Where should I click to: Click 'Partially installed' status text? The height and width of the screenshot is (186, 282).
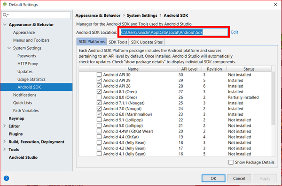pos(243,97)
